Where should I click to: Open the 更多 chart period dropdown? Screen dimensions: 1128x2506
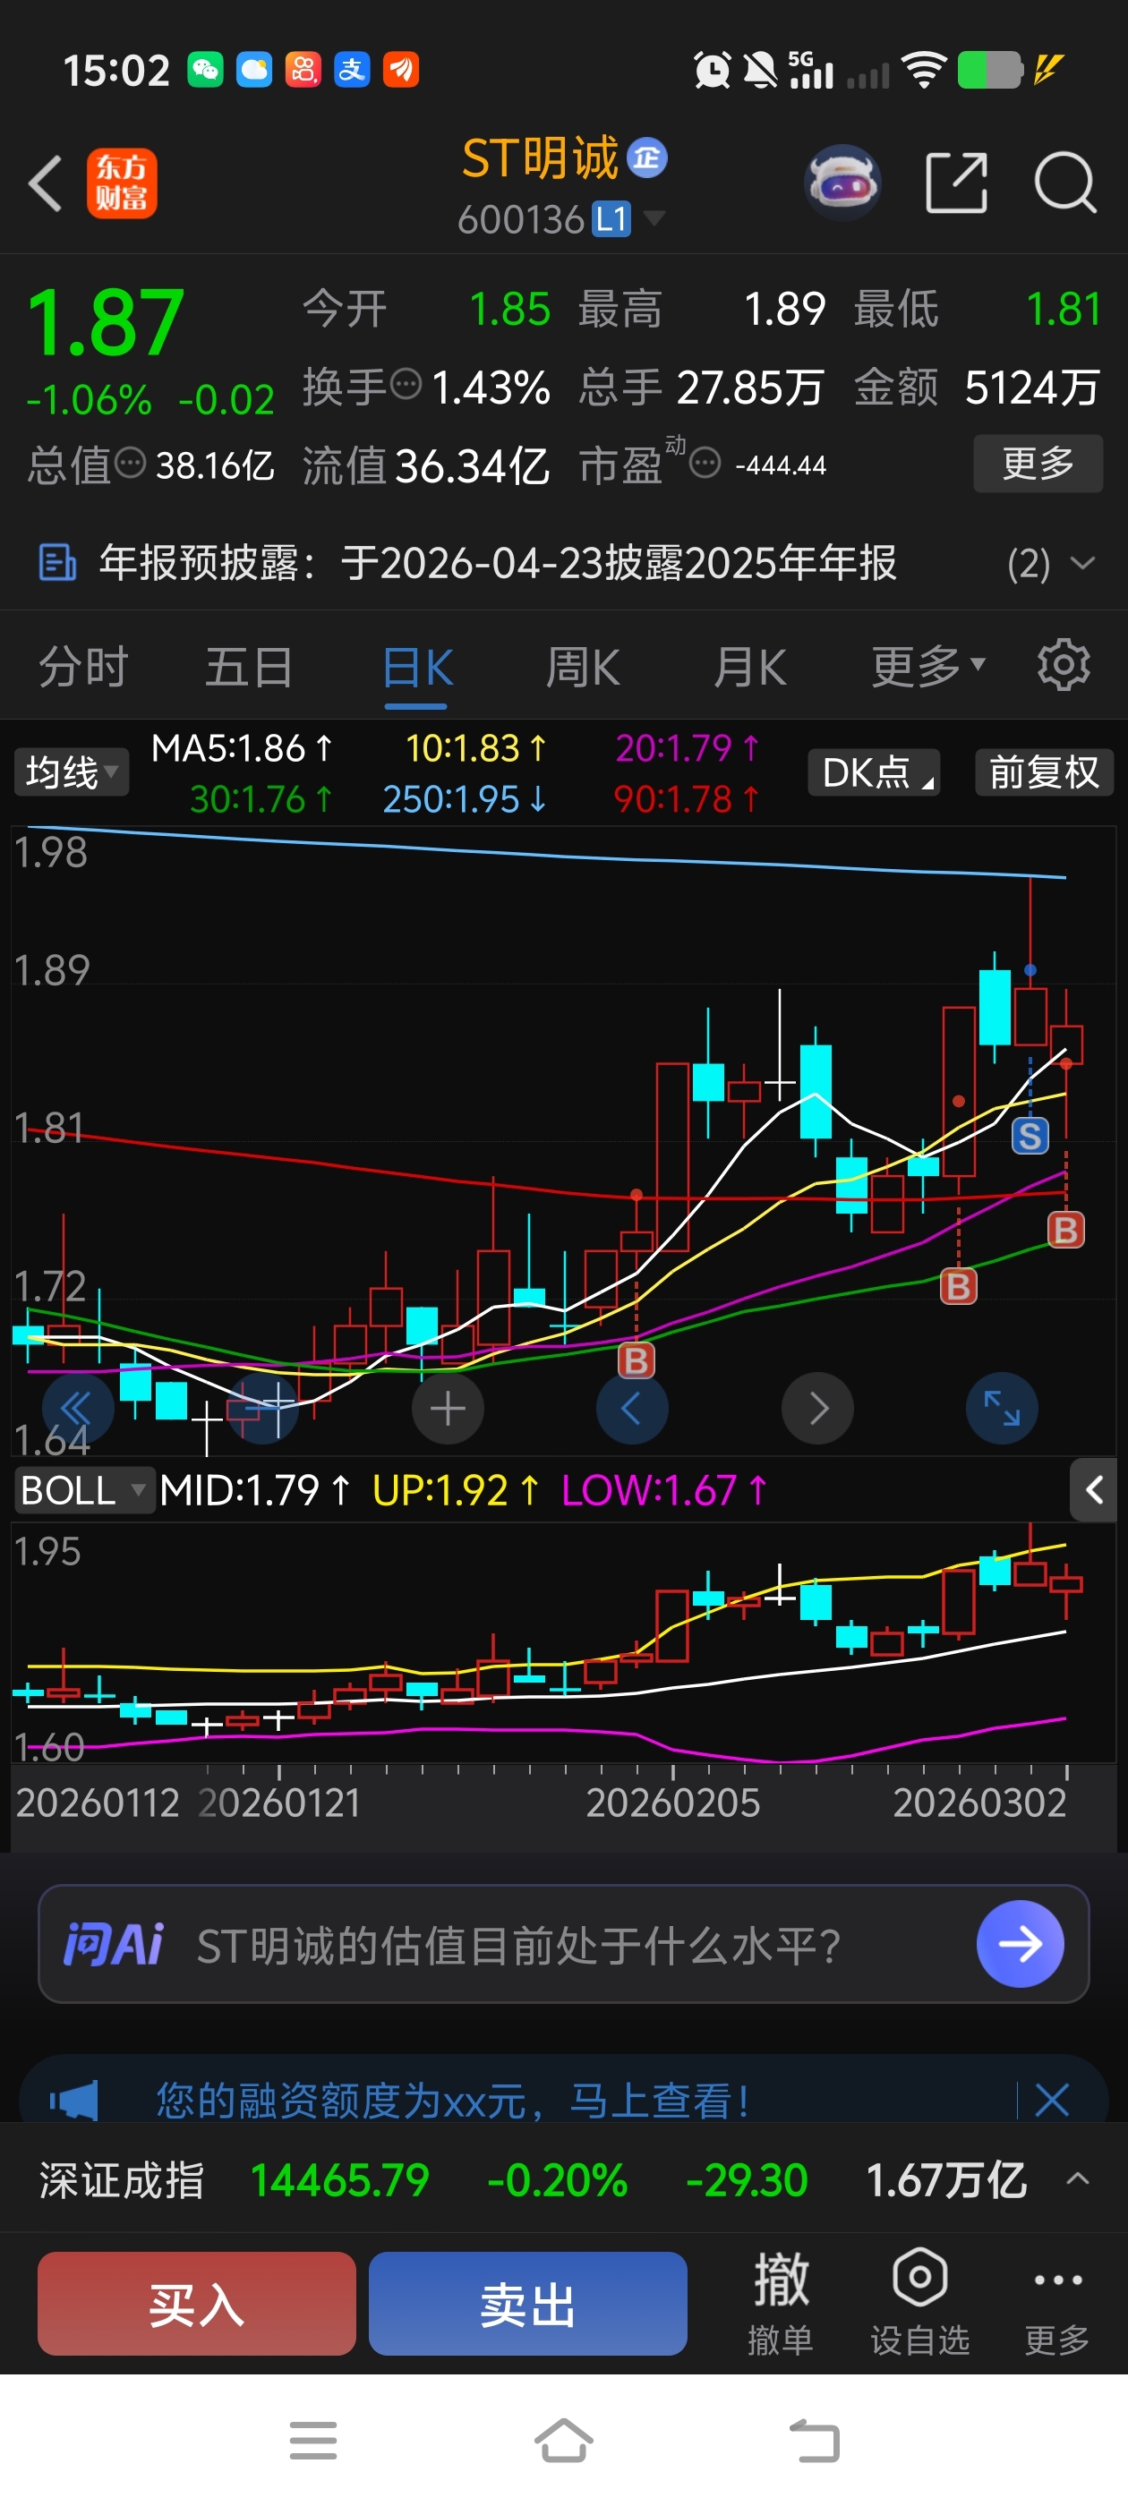pos(928,668)
